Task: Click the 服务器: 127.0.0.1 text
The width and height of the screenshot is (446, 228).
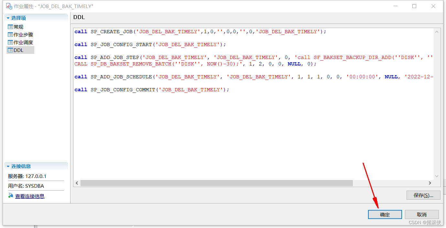Action: point(27,176)
